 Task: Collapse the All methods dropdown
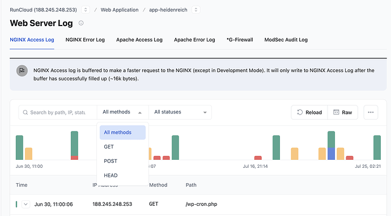click(x=122, y=112)
